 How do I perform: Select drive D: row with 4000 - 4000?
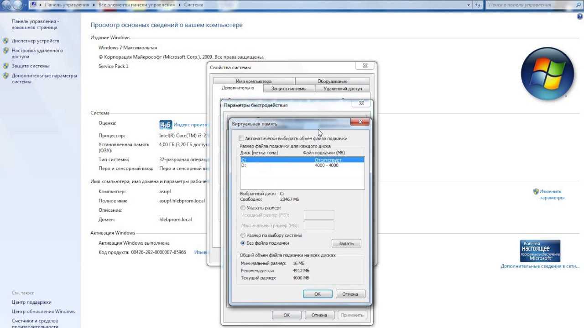click(x=302, y=165)
